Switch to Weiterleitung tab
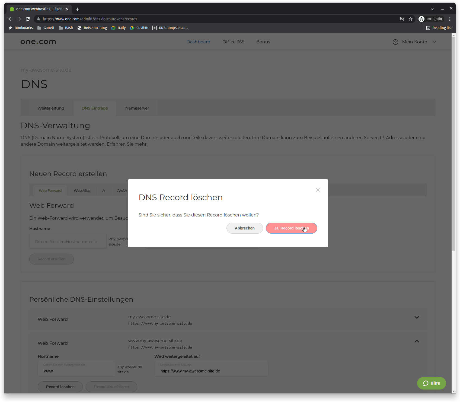Screen dimensions: 460x402 (51, 108)
